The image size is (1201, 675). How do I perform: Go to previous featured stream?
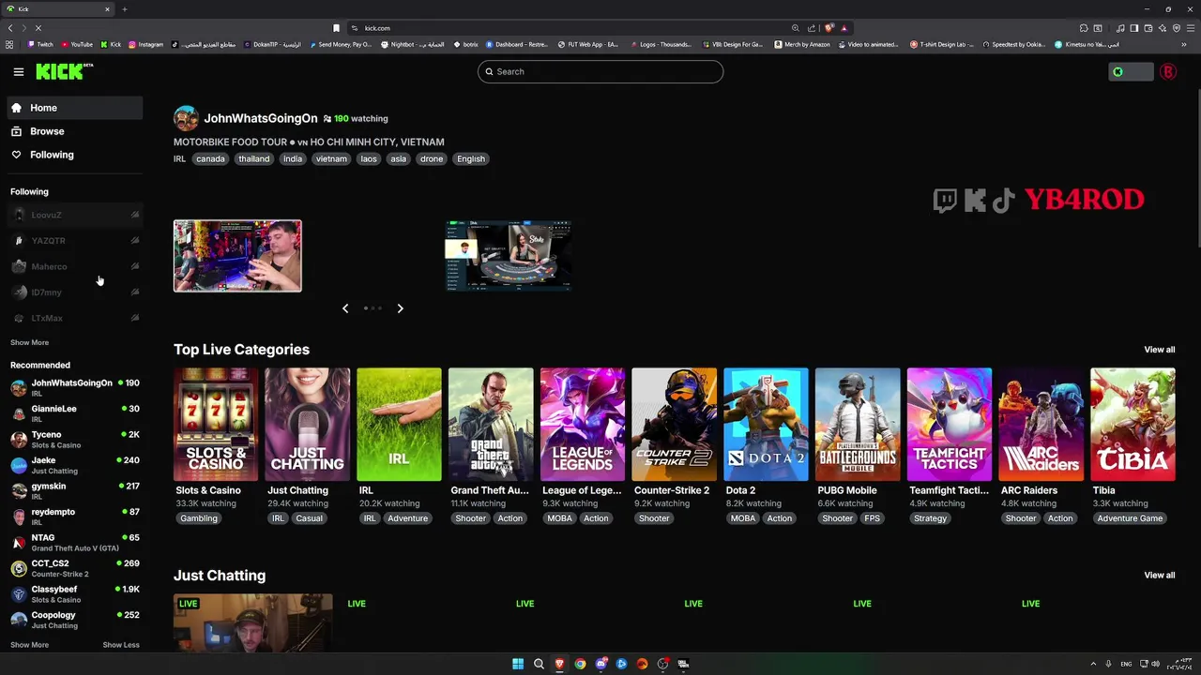(x=345, y=308)
